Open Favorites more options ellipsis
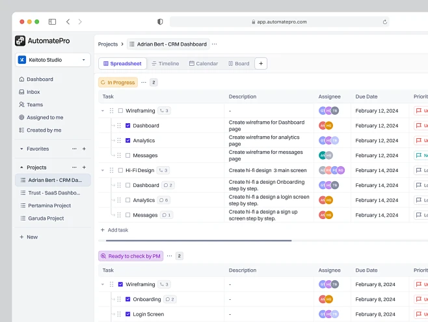Viewport: 428px width, 322px height. click(x=74, y=149)
